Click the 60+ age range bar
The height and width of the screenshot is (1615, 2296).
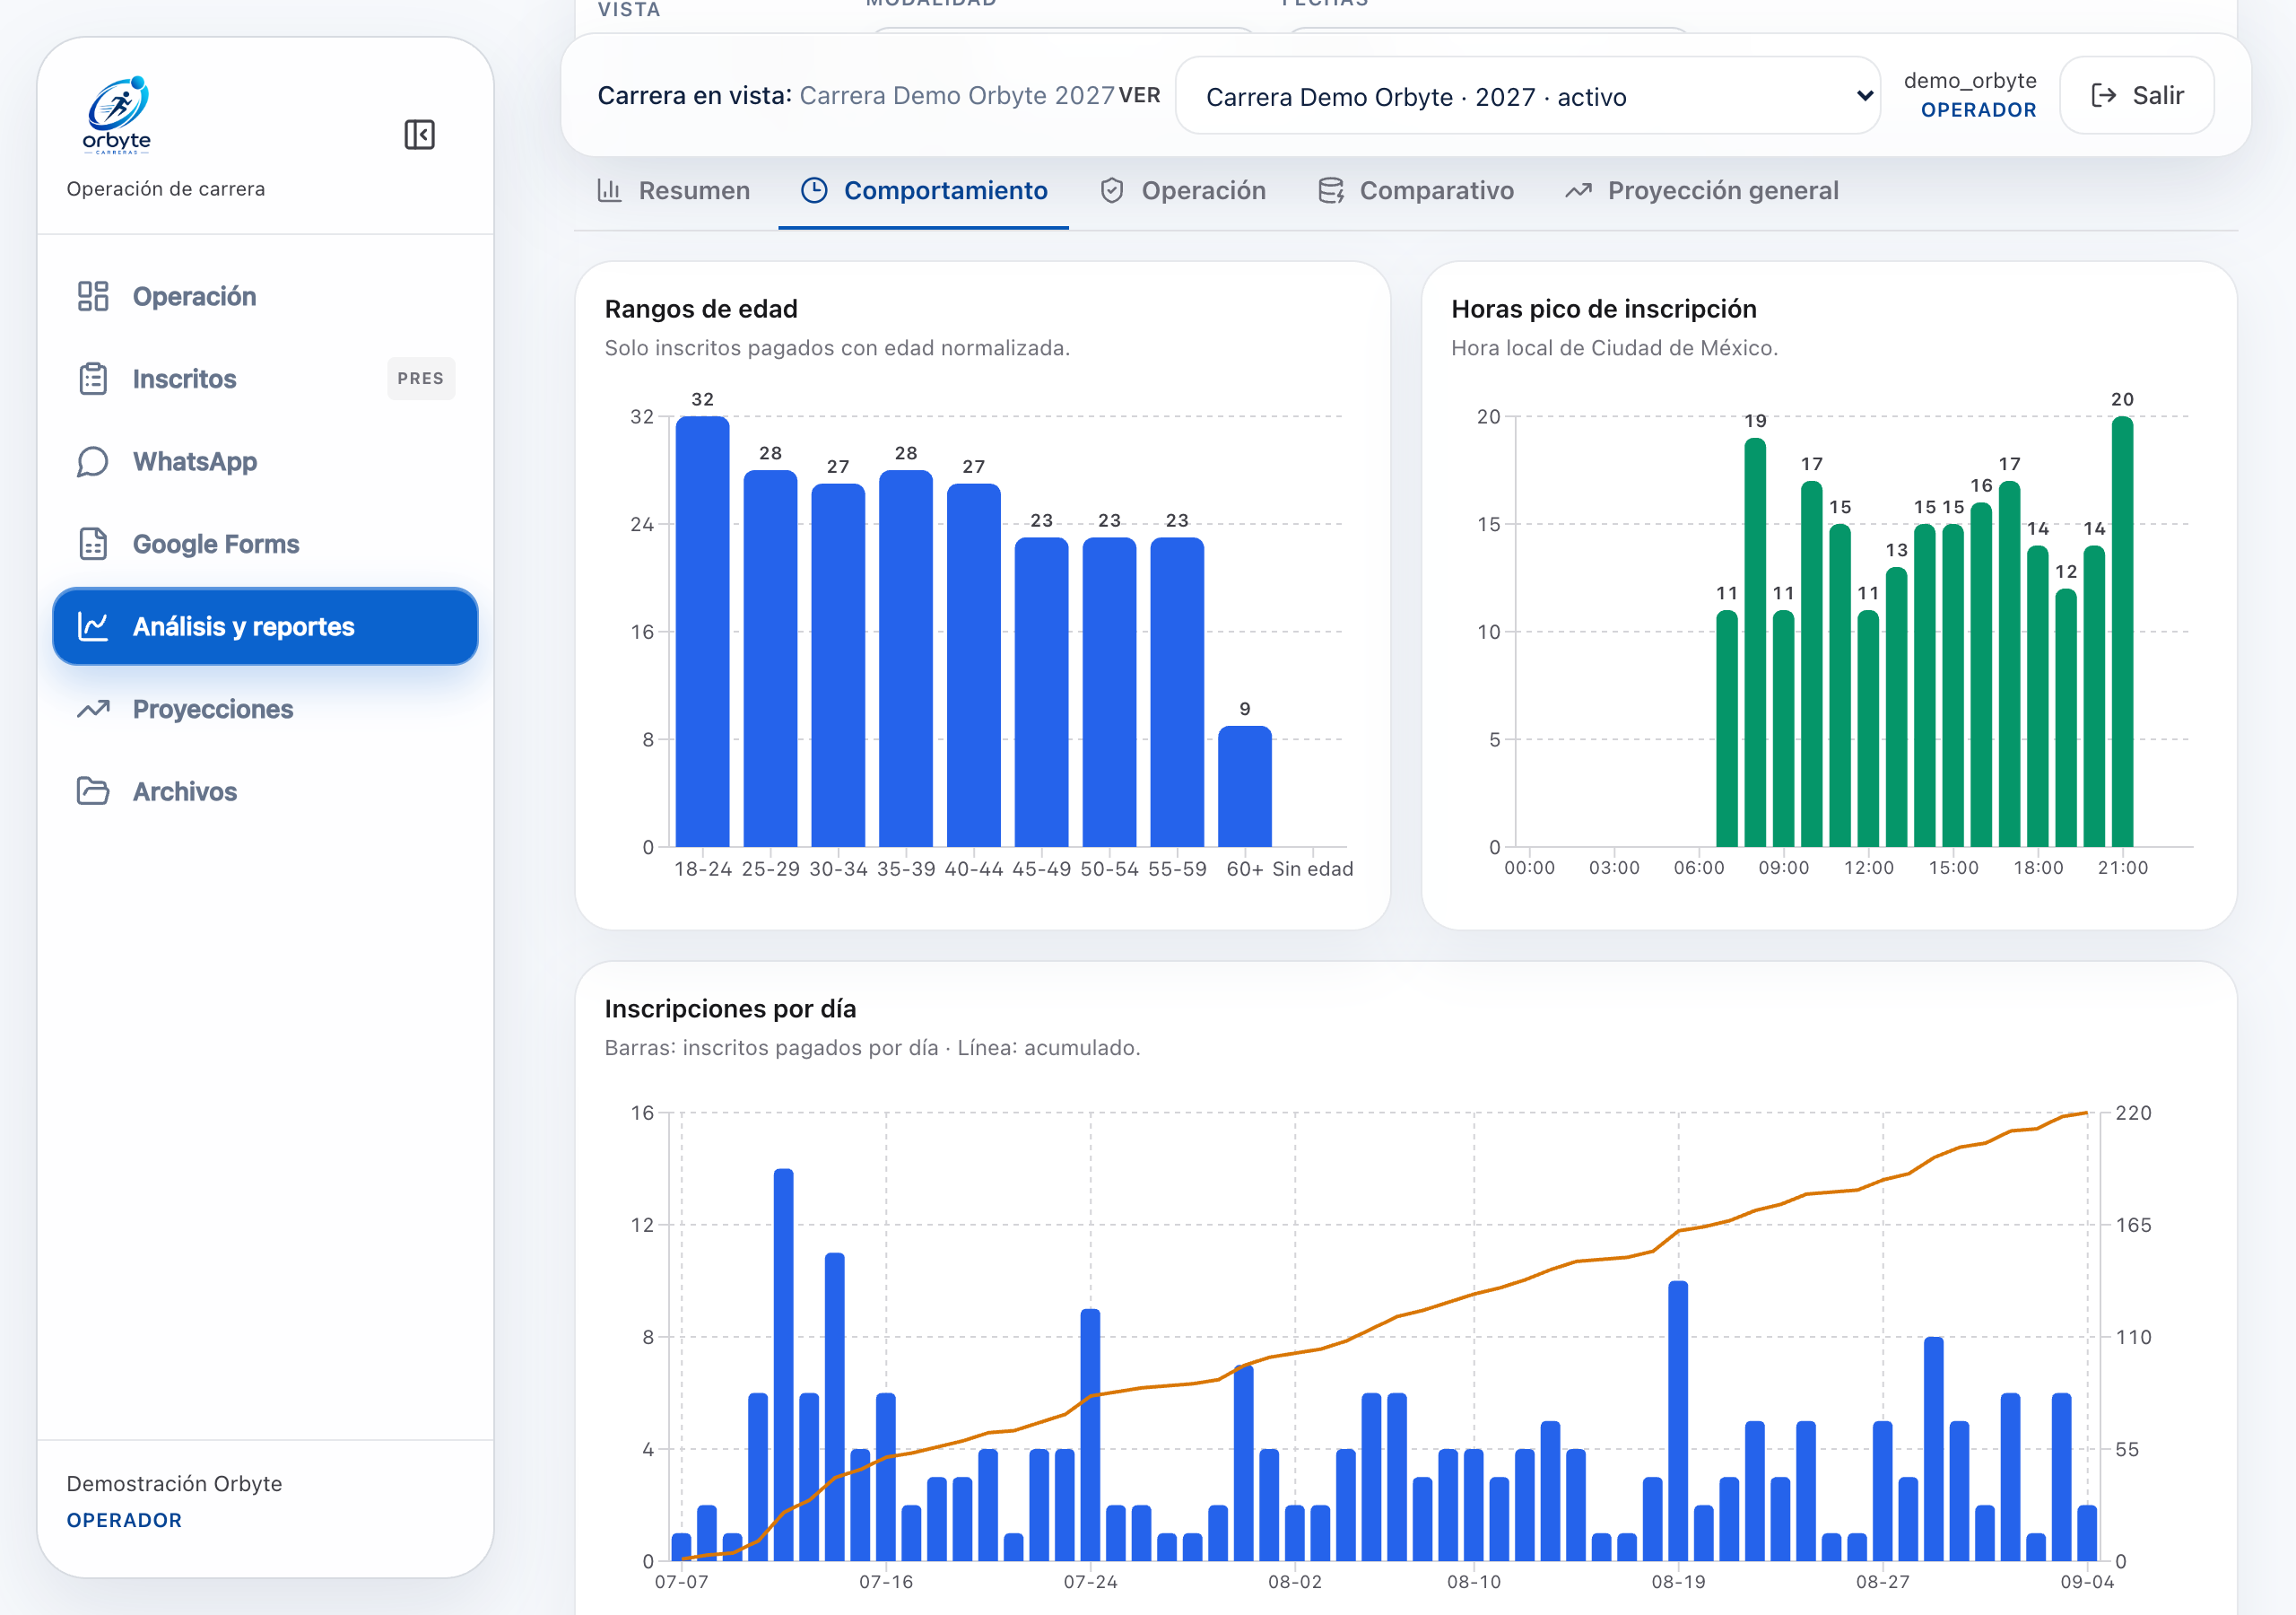pos(1244,787)
